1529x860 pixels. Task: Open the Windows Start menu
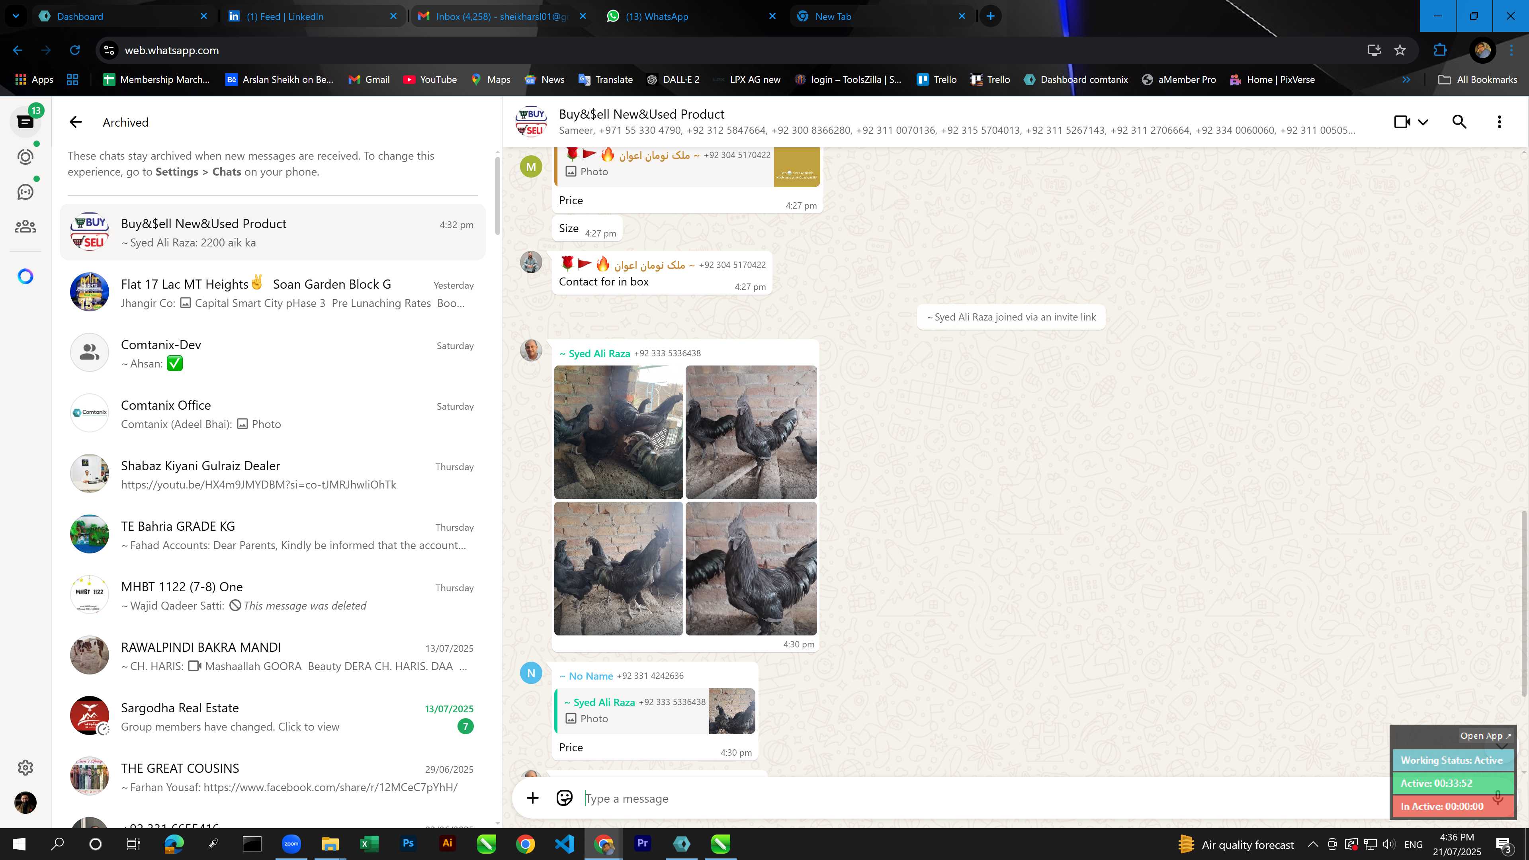click(x=19, y=844)
